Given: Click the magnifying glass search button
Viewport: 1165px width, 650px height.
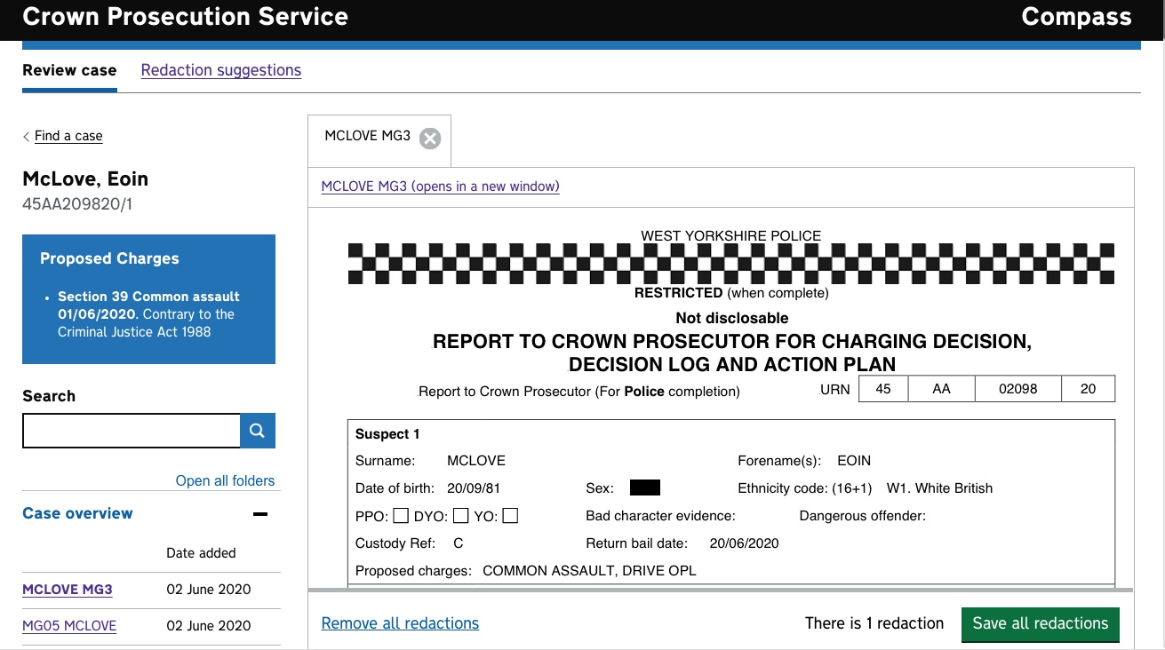Looking at the screenshot, I should coord(258,431).
